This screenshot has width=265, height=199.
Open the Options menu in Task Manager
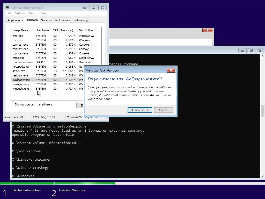click(20, 13)
